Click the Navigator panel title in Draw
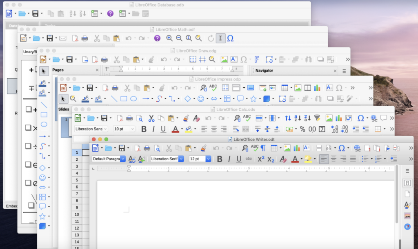This screenshot has height=249, width=418. coord(264,70)
